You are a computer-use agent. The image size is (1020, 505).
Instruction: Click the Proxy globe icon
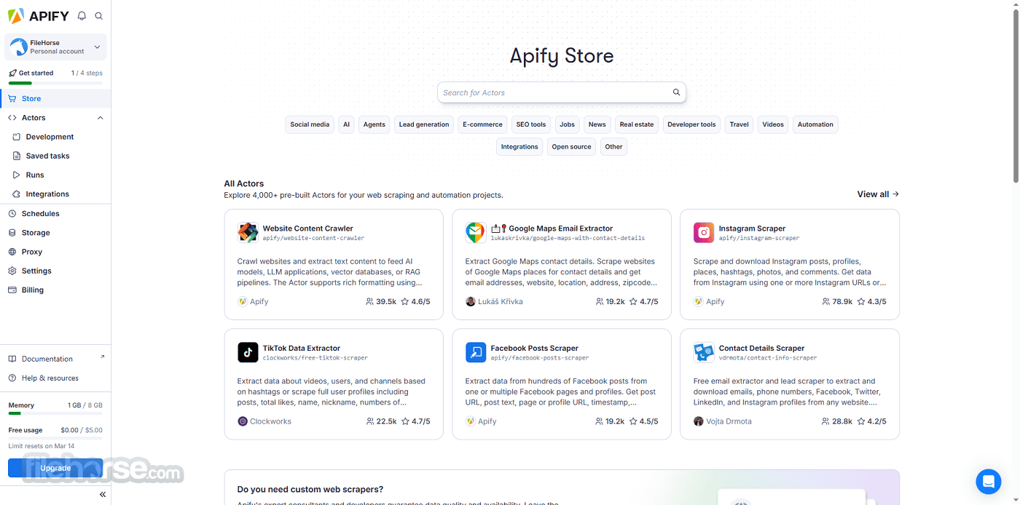[12, 252]
